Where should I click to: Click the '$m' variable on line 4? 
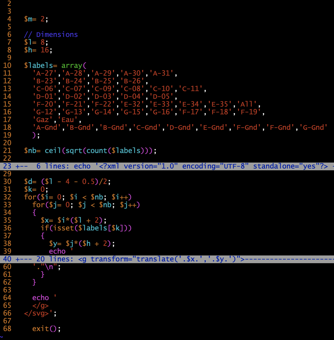click(x=29, y=19)
